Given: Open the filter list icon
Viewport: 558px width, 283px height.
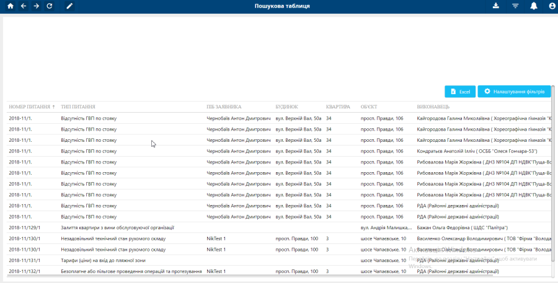Looking at the screenshot, I should tap(515, 6).
